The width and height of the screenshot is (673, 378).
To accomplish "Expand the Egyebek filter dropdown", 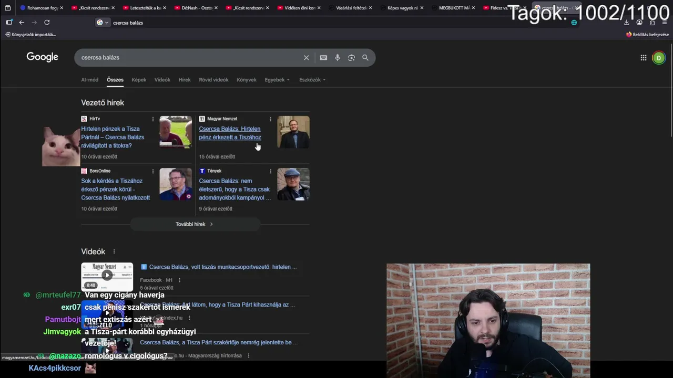I will tap(277, 80).
